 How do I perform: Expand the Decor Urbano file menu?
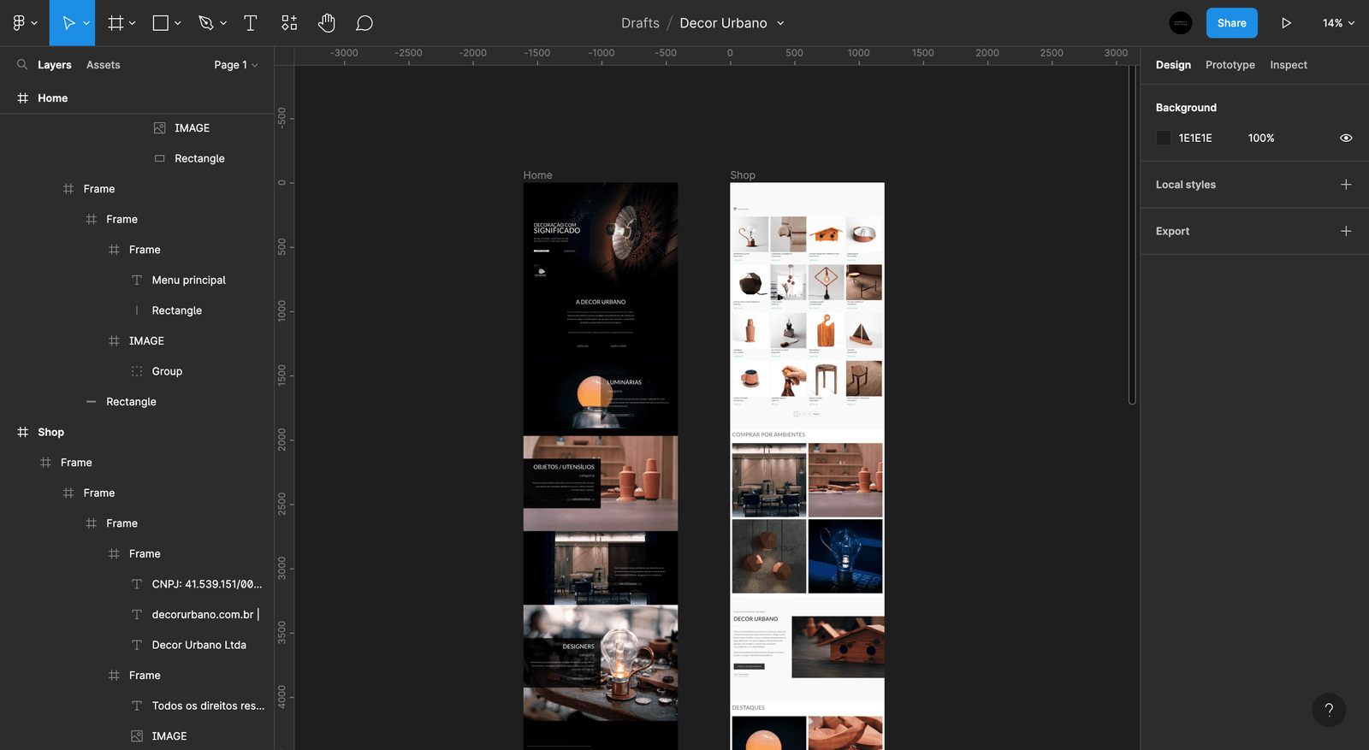click(x=780, y=23)
